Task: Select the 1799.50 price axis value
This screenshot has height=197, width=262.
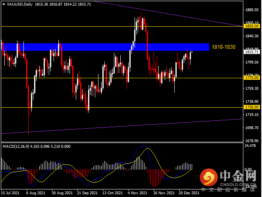Action: [x=252, y=62]
